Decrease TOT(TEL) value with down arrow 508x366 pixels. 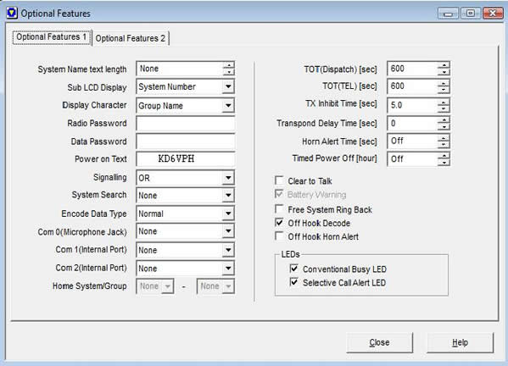click(x=444, y=91)
